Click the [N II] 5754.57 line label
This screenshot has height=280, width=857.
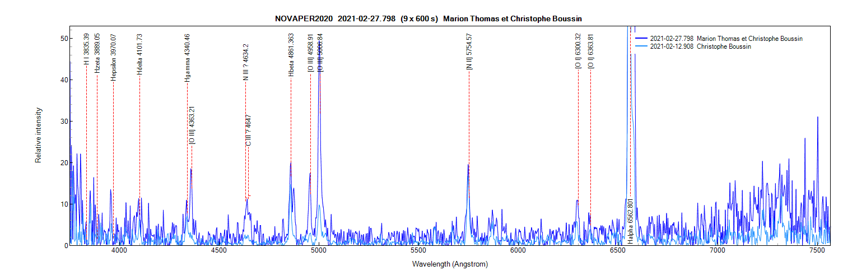point(469,52)
